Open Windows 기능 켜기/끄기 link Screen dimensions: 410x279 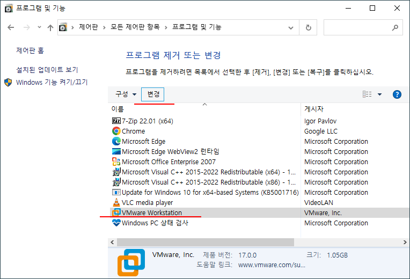pos(52,83)
